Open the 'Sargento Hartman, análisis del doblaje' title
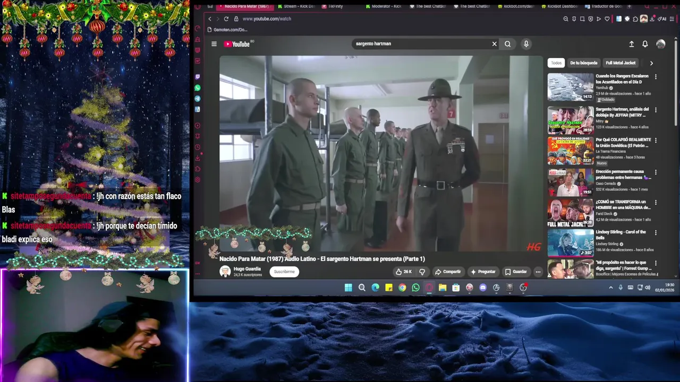This screenshot has height=382, width=680. pyautogui.click(x=622, y=112)
